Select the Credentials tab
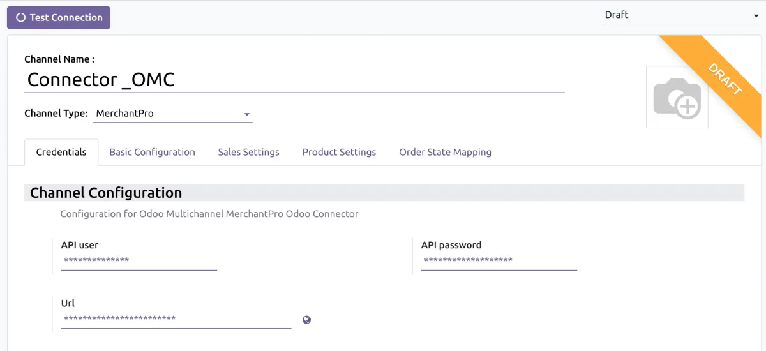Viewport: 766px width, 351px height. click(x=61, y=153)
